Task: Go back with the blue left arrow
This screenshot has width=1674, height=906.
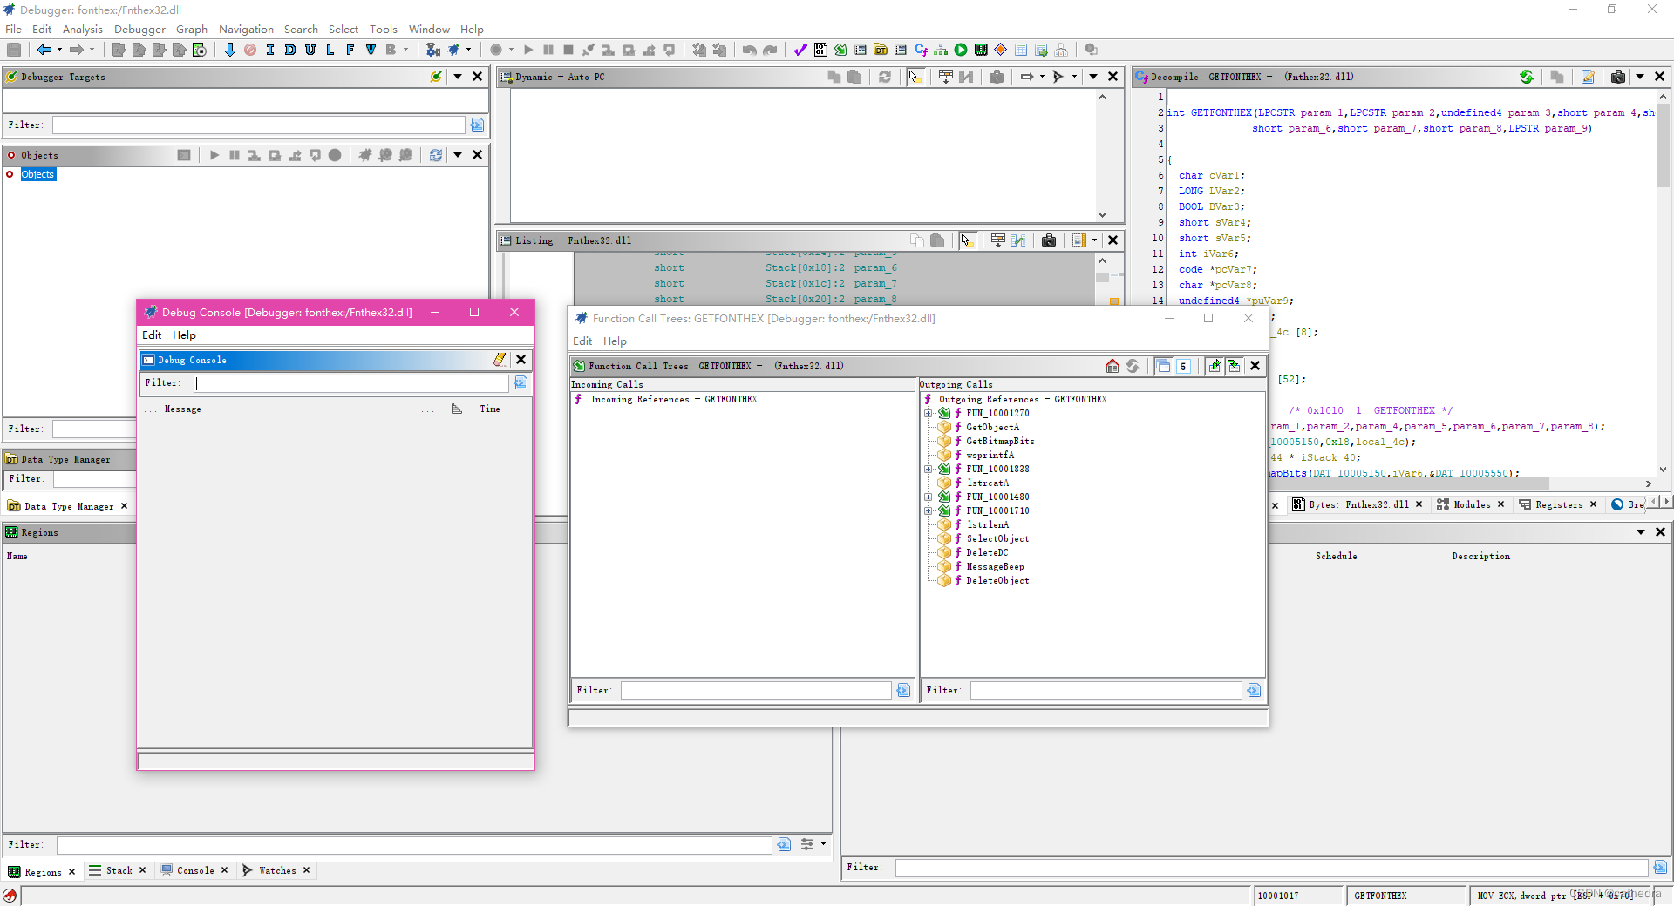Action: pos(44,50)
